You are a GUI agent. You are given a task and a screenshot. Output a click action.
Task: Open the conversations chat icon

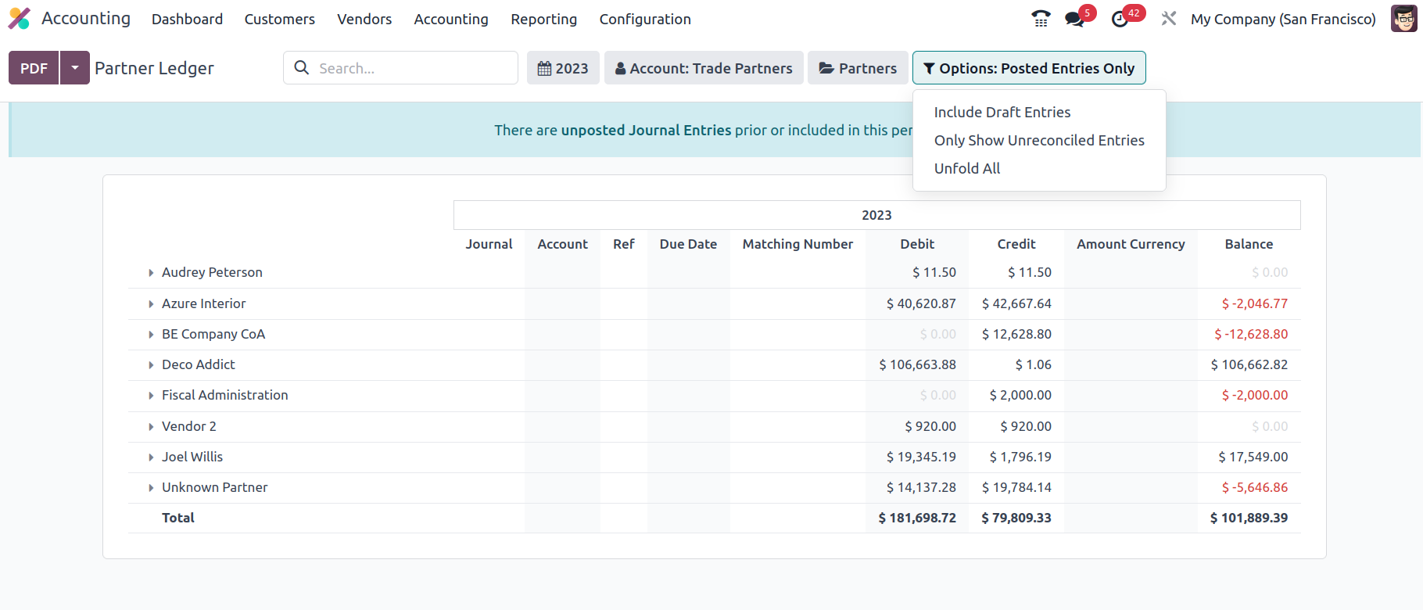point(1075,19)
